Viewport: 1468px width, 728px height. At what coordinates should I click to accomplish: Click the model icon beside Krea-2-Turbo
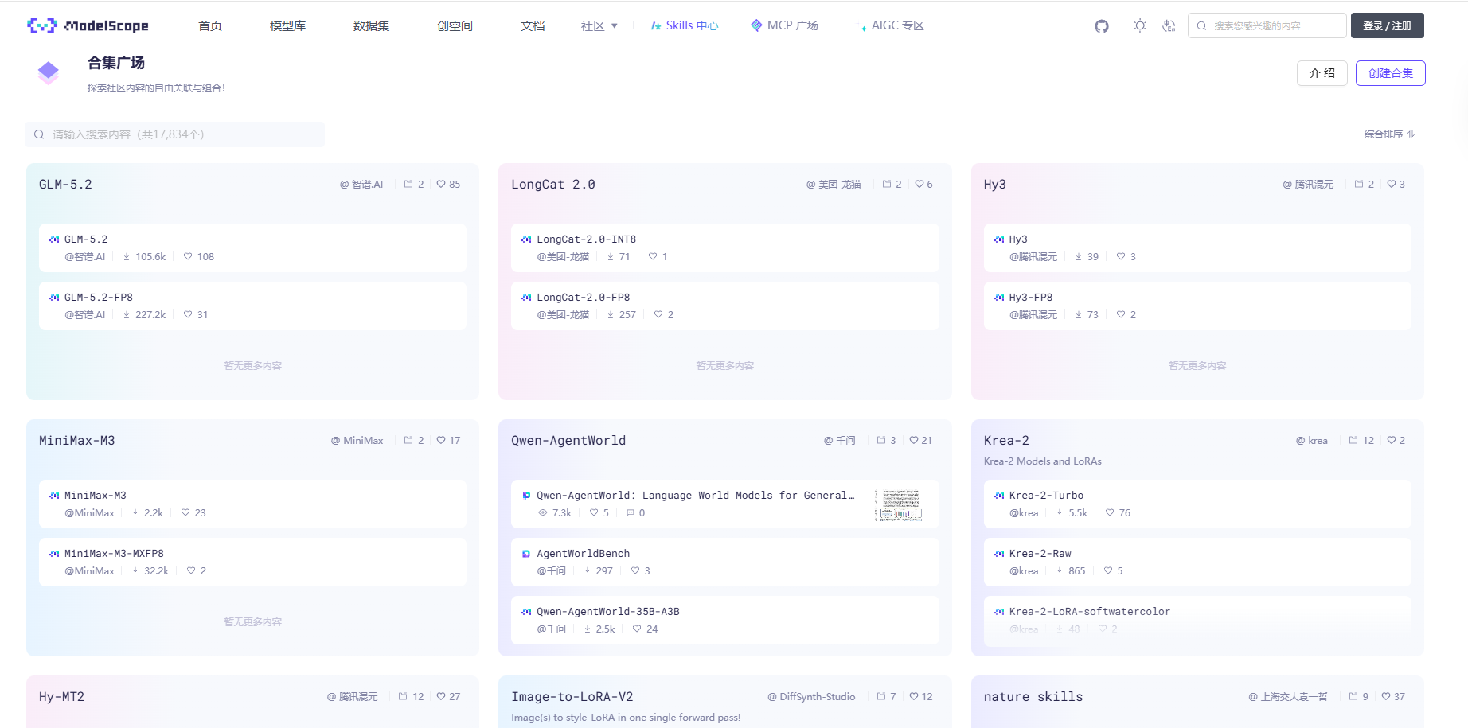(999, 496)
